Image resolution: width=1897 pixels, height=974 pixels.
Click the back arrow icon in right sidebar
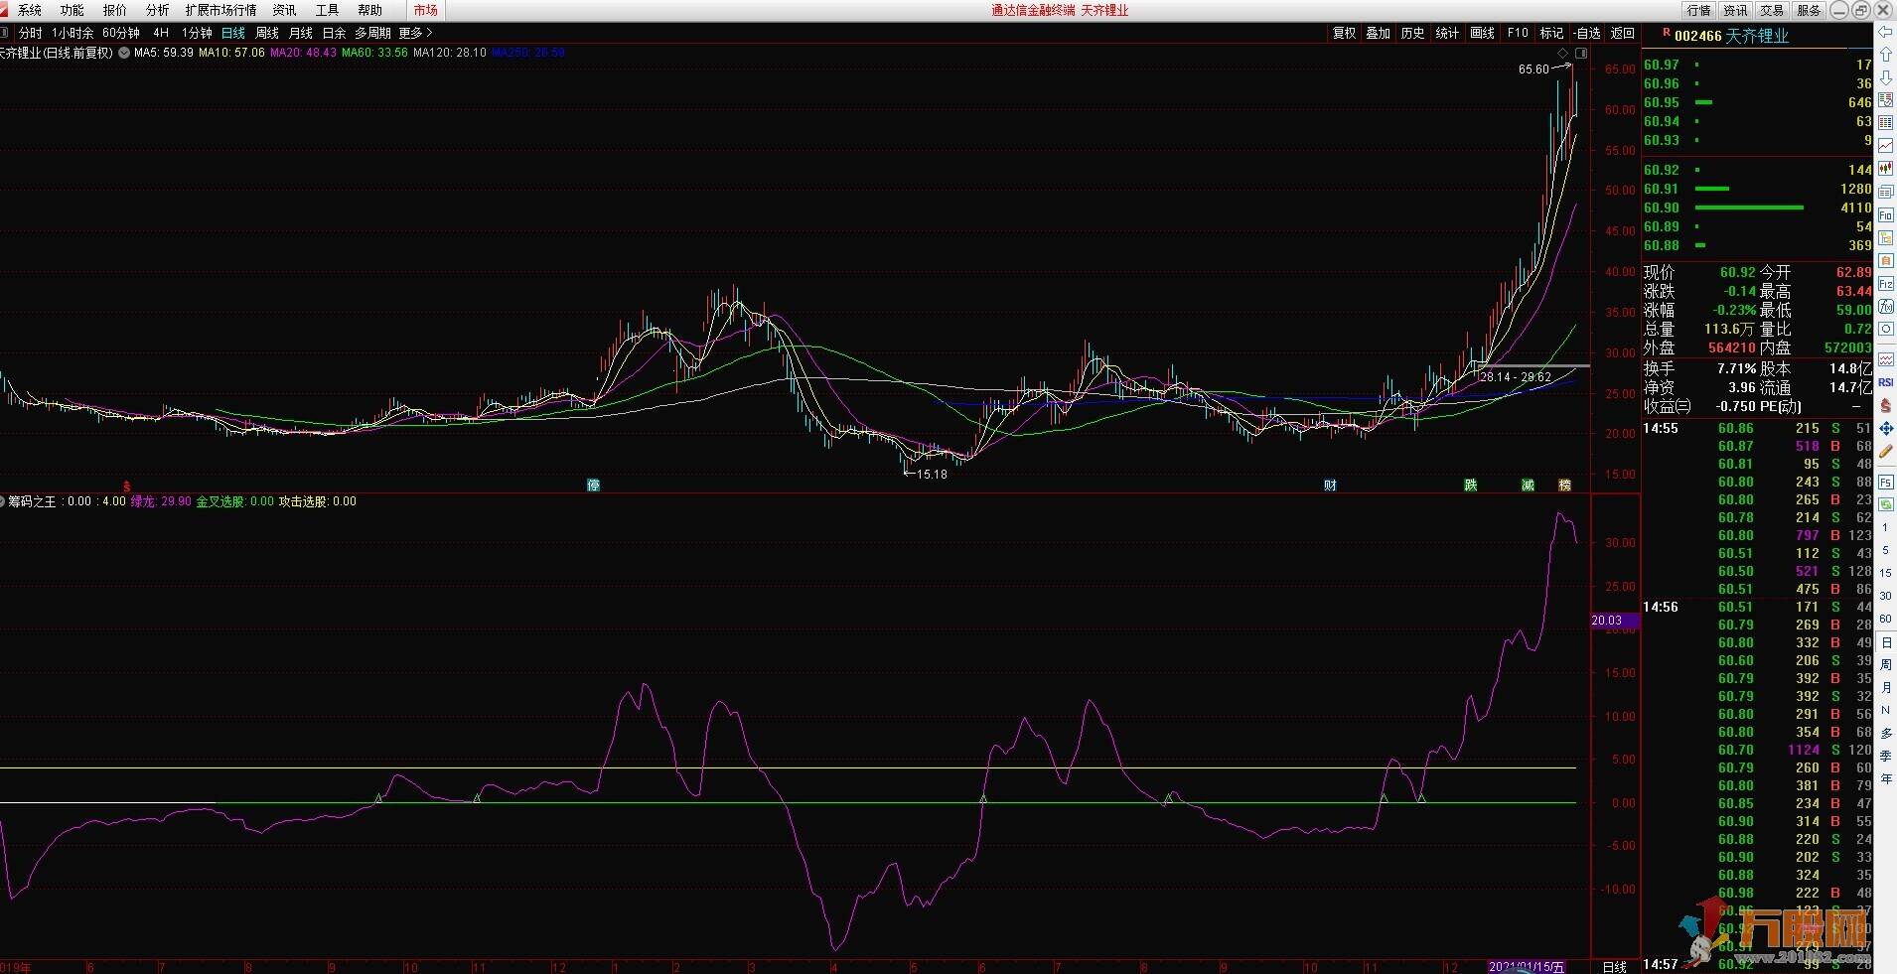(x=1885, y=33)
